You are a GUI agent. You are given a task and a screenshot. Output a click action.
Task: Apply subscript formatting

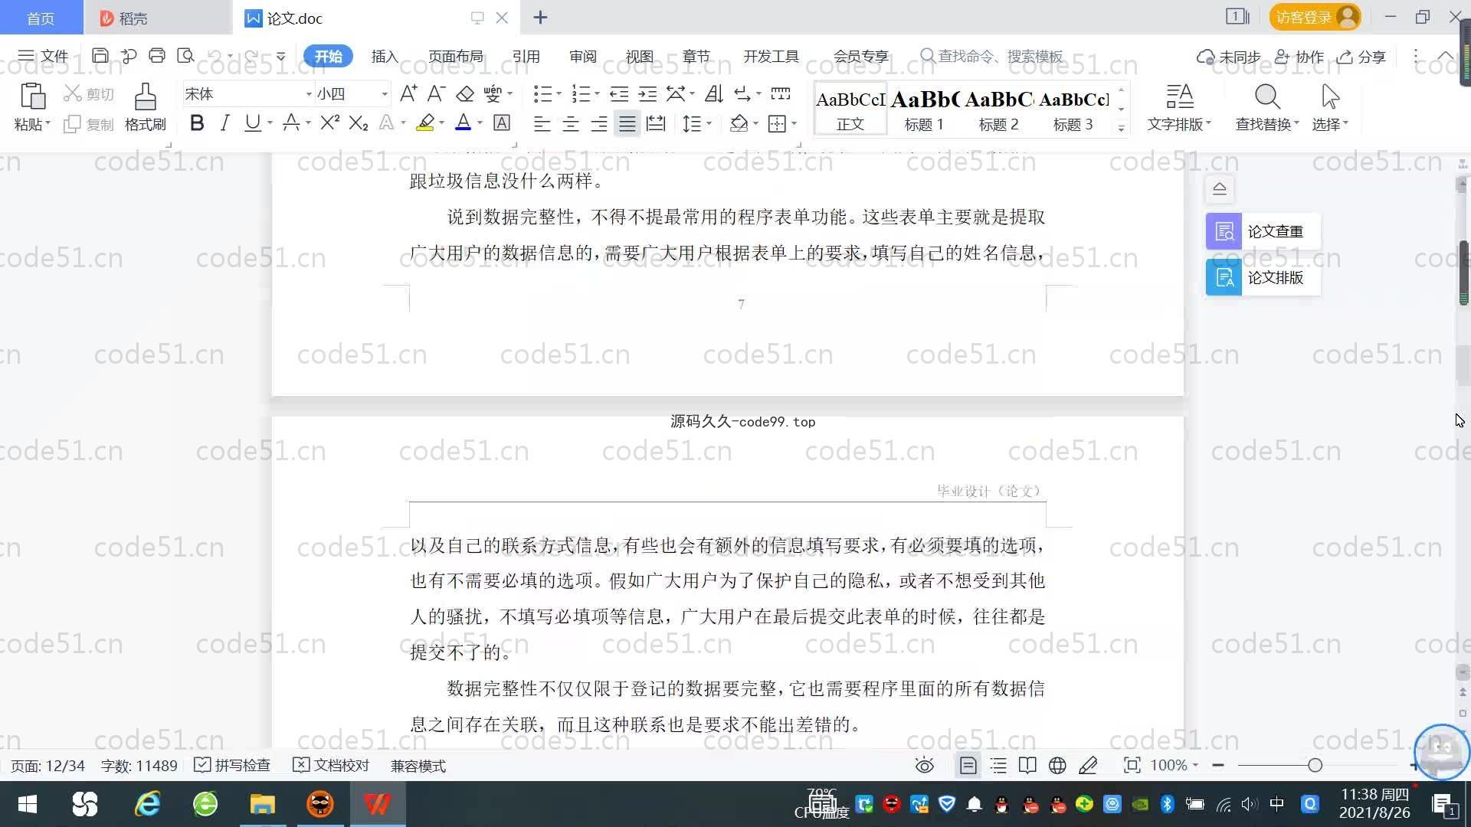(358, 123)
